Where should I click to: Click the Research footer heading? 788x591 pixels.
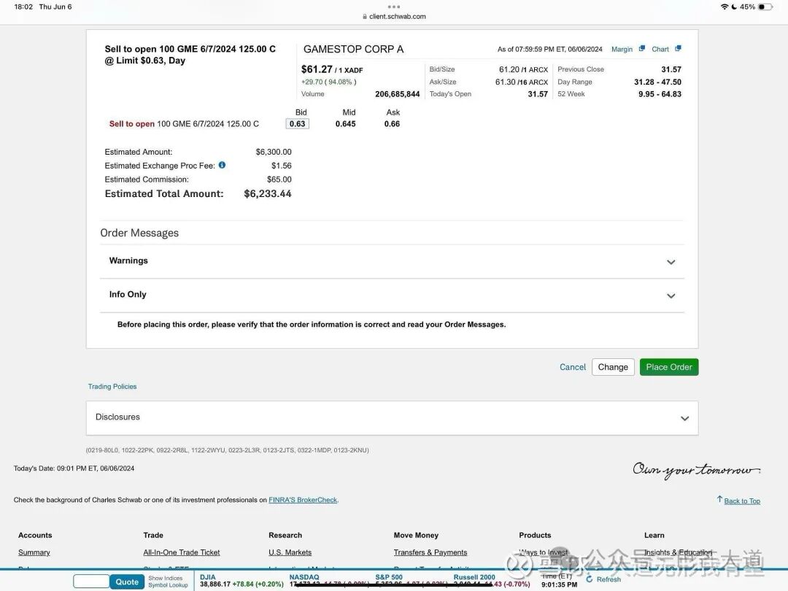click(285, 536)
